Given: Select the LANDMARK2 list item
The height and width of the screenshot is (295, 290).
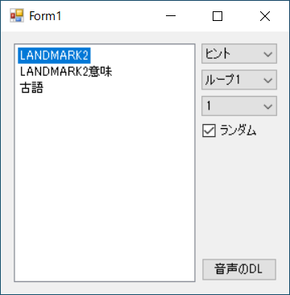Looking at the screenshot, I should point(54,56).
